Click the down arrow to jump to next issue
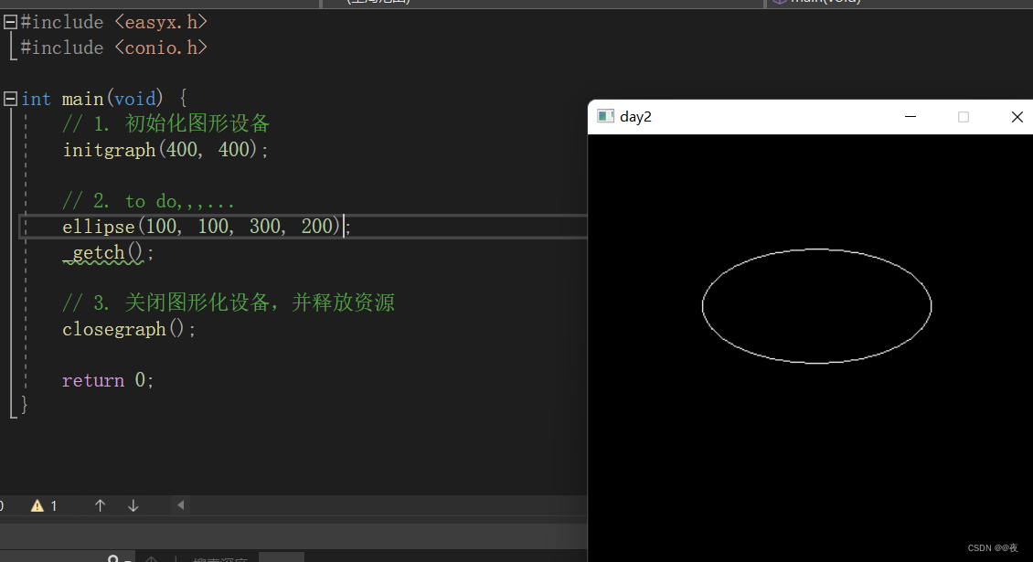Screen dimensions: 1033x562 pyautogui.click(x=133, y=504)
